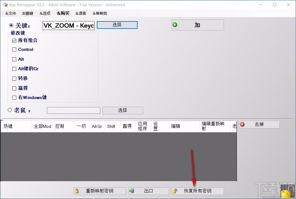
Task: Tick the 转移 checkbox
Action: (14, 78)
